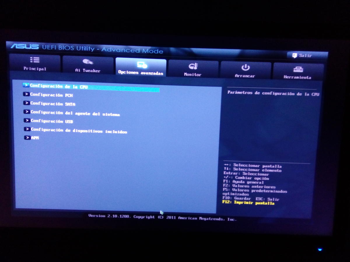Click the ASUS logo in the header
350x262 pixels.
tap(25, 46)
